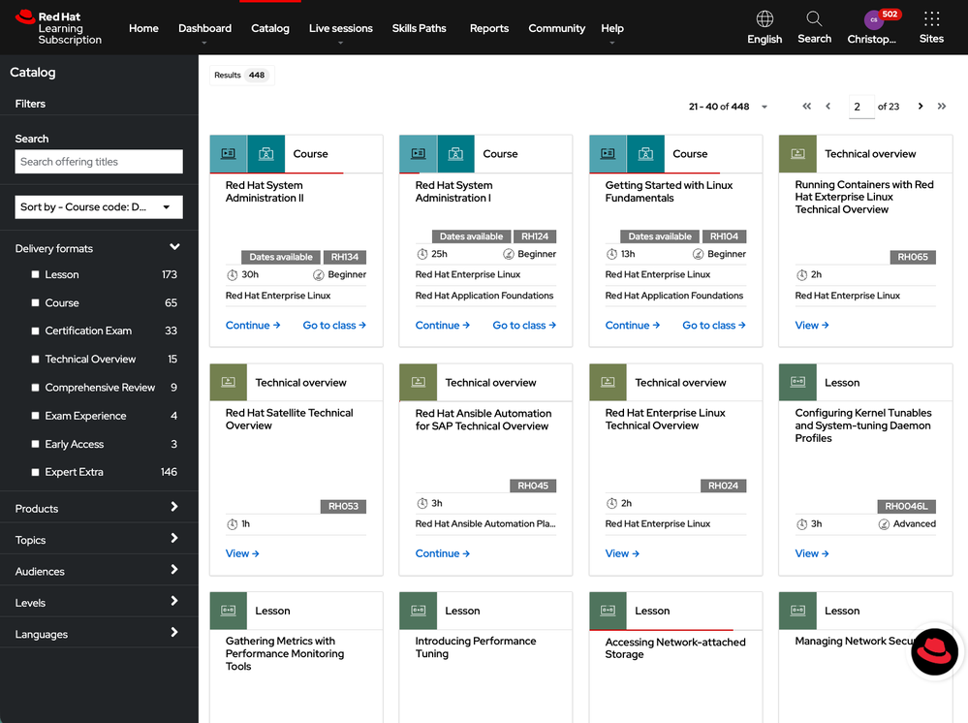Open the Sites grid icon
The height and width of the screenshot is (723, 968).
coord(931,19)
